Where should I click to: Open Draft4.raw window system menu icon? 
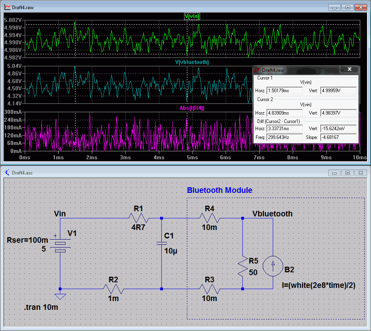pos(7,8)
